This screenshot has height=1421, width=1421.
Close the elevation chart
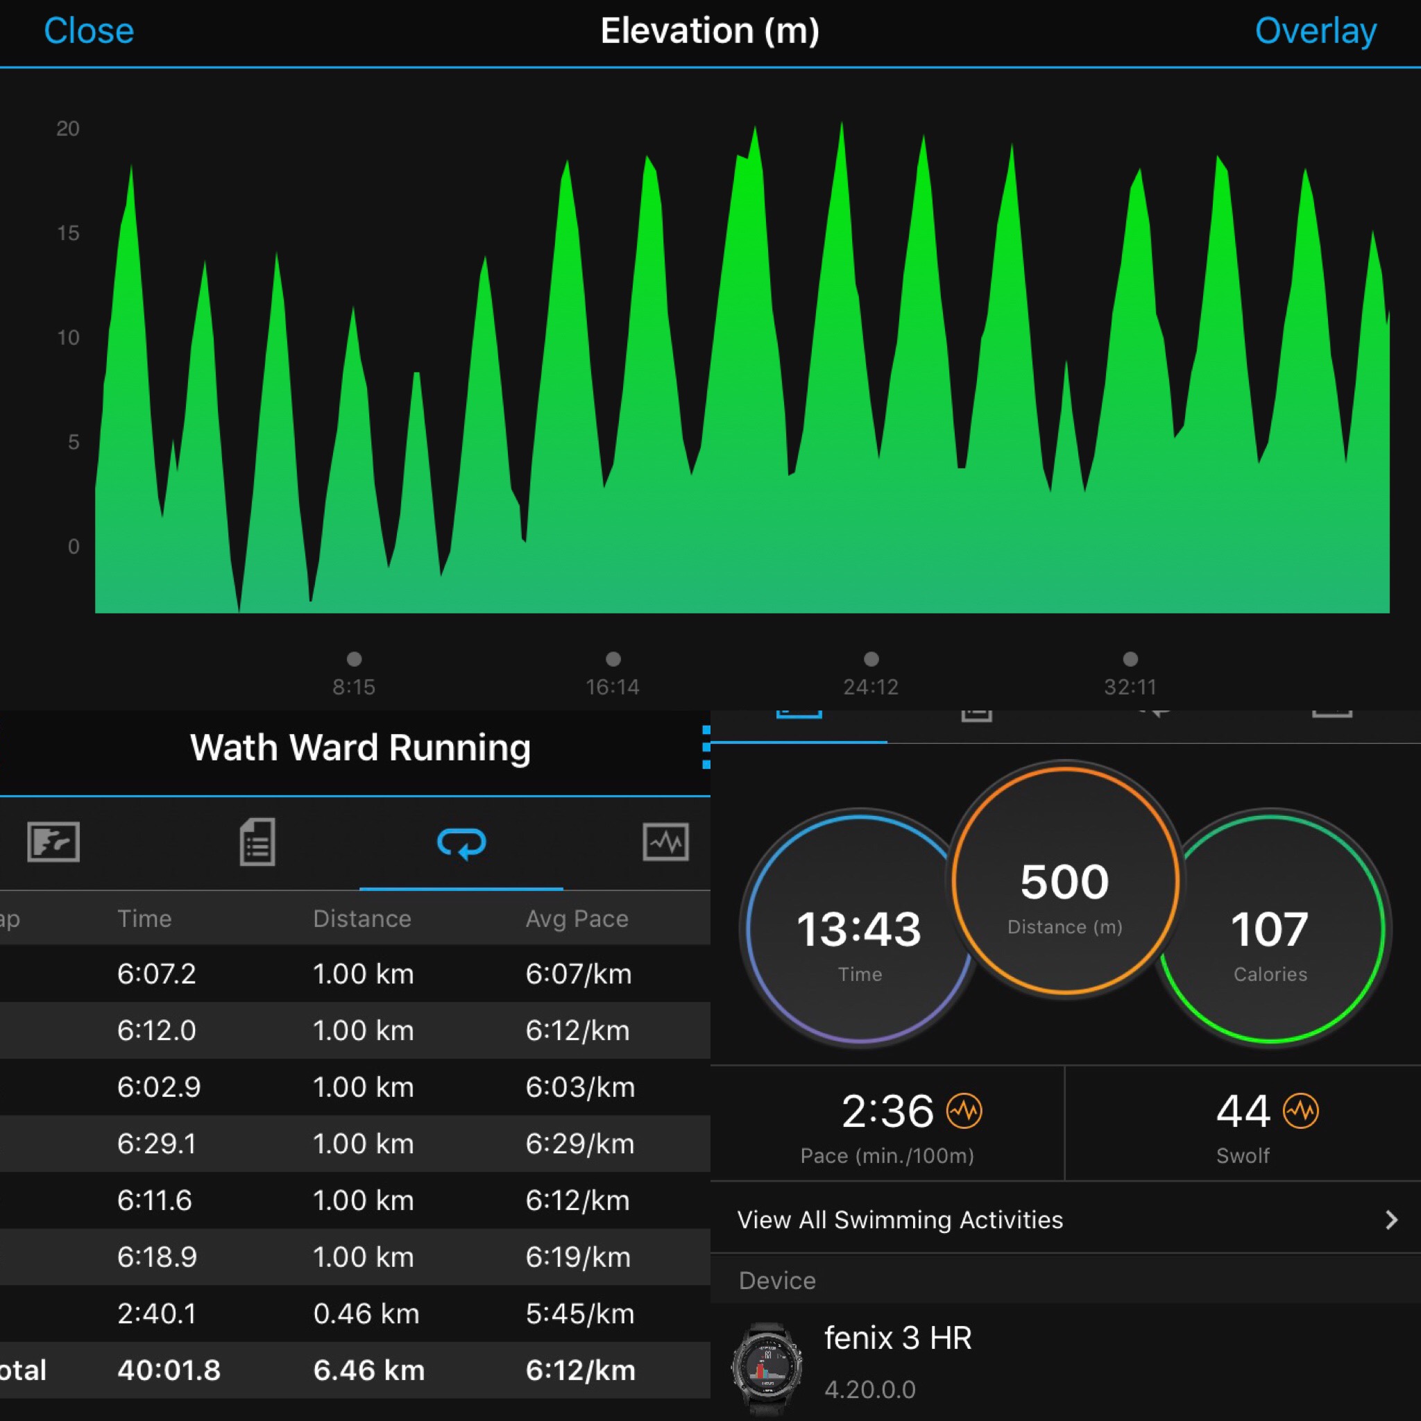pyautogui.click(x=88, y=31)
